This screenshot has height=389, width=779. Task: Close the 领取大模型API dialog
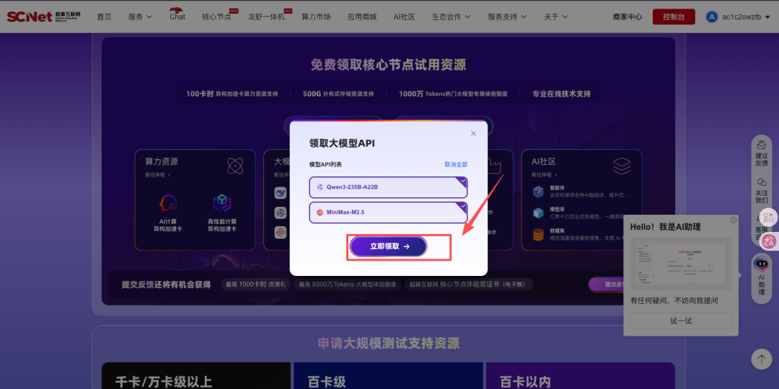click(473, 133)
